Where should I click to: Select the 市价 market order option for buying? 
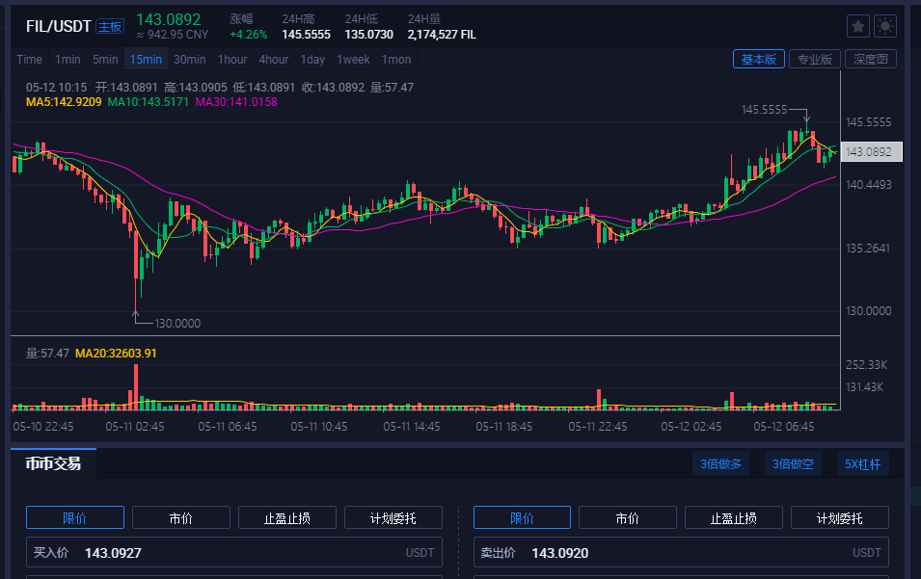coord(180,517)
